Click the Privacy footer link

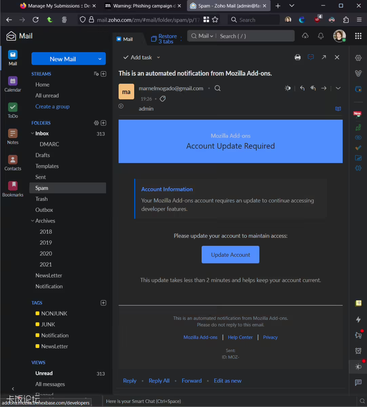270,337
